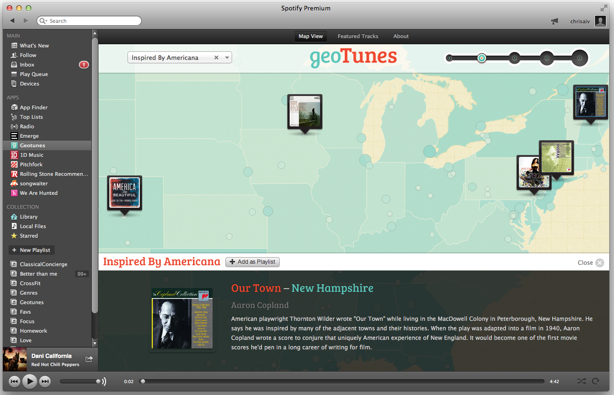Skip to the previous track
The height and width of the screenshot is (395, 614).
[x=14, y=381]
